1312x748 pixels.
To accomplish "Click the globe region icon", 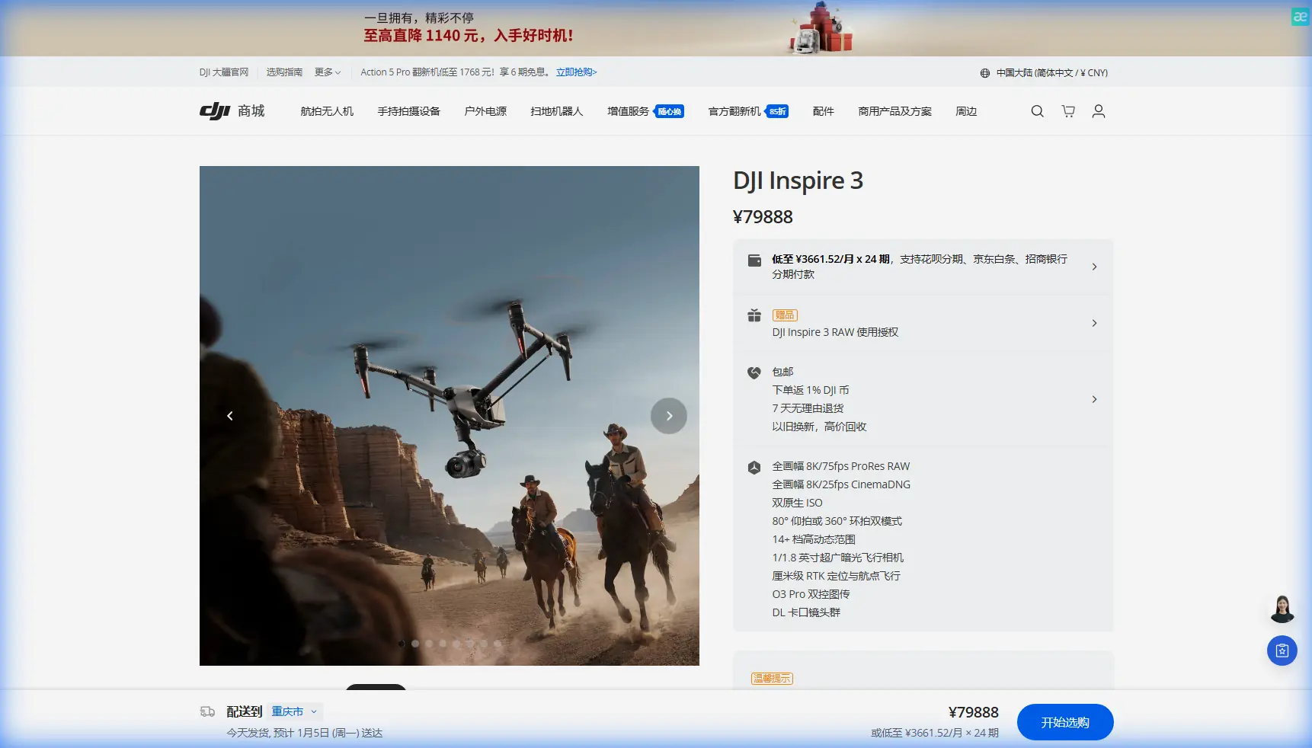I will tap(984, 72).
